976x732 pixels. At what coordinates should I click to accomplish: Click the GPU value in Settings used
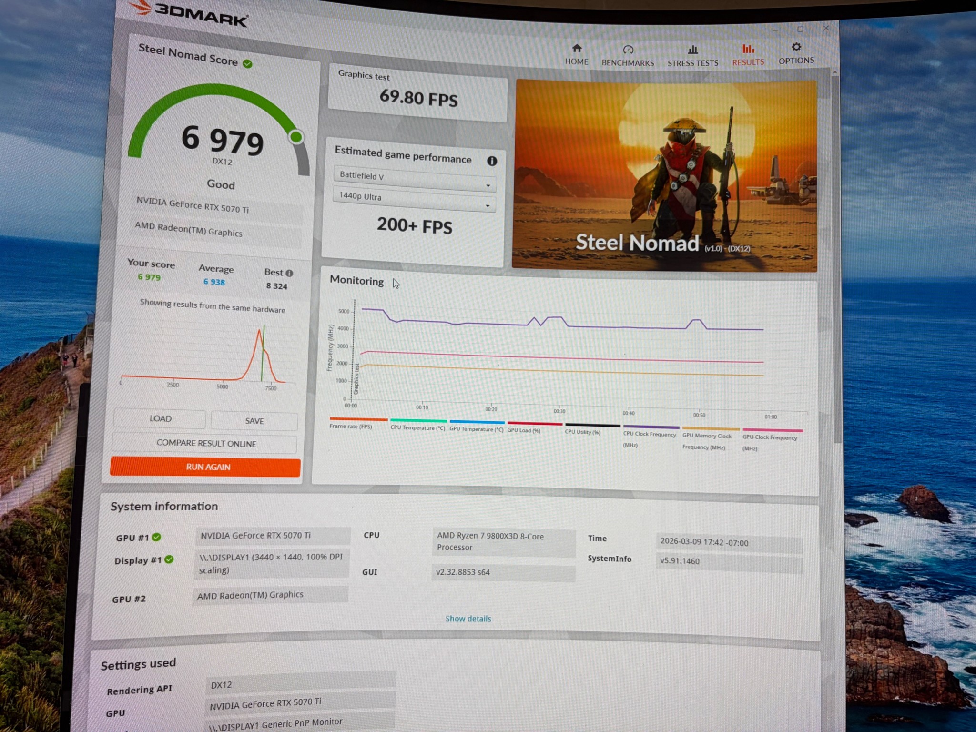pos(301,703)
